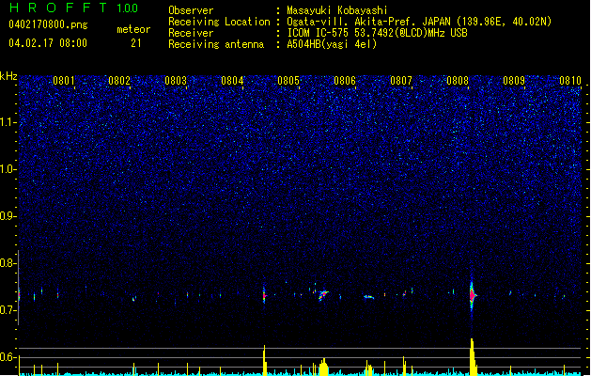Click the strong meteor echo after 0808
Image resolution: width=591 pixels, height=376 pixels.
[472, 295]
